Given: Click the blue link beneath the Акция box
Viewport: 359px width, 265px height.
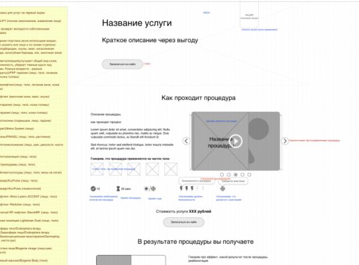Looking at the screenshot, I should tap(260, 30).
